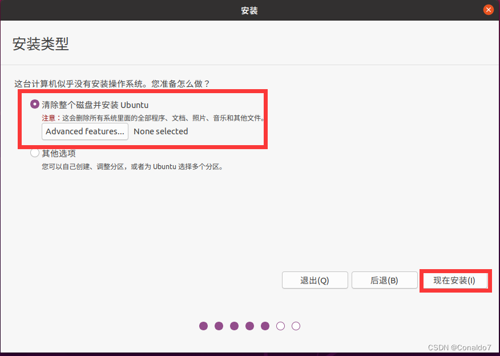Go back with 后退(B) button

coord(384,281)
